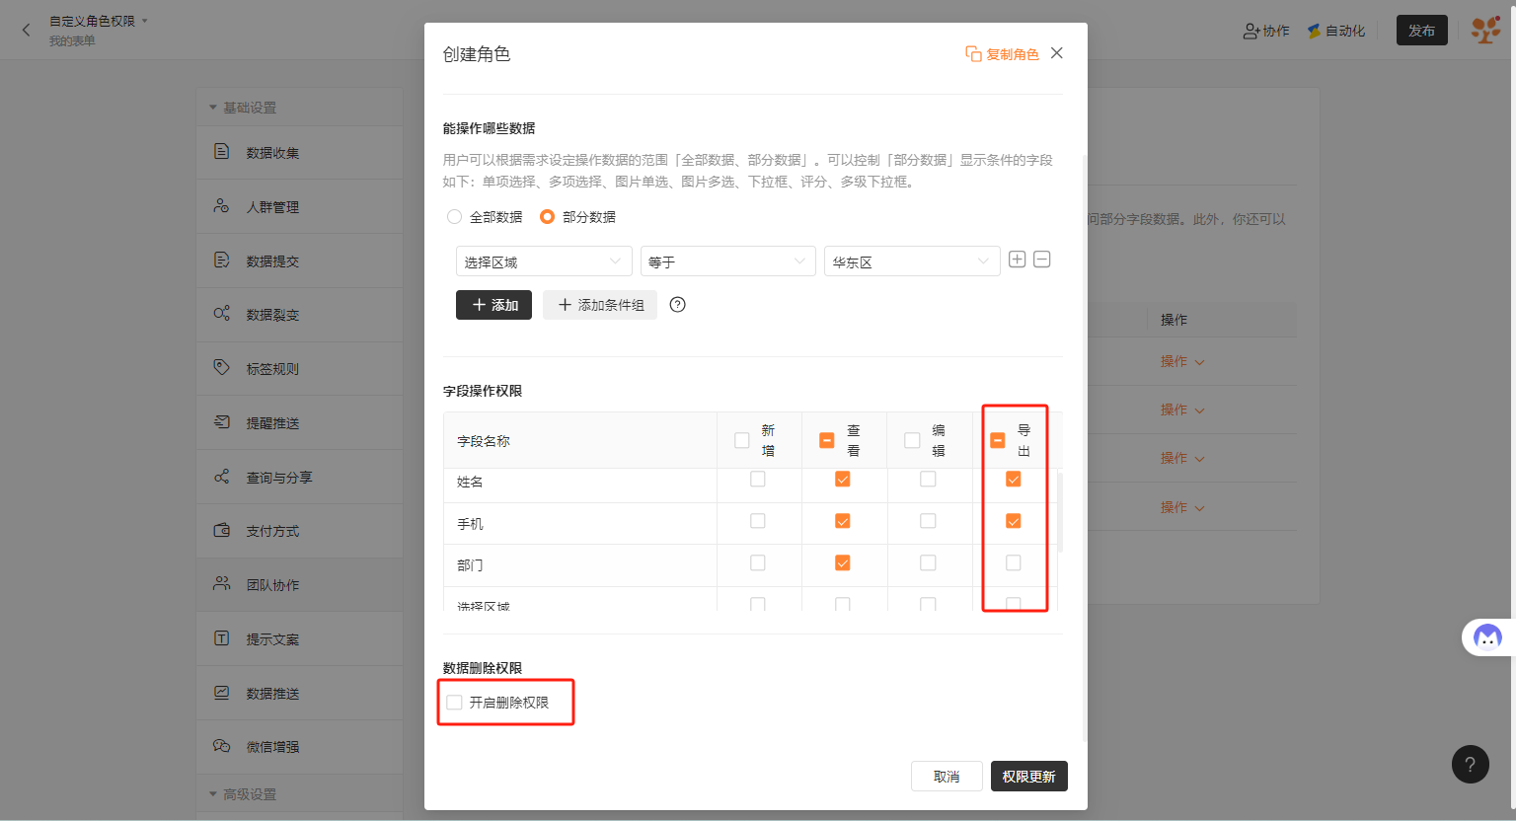
Task: Open the last 操作 dropdown in table
Action: click(1182, 507)
